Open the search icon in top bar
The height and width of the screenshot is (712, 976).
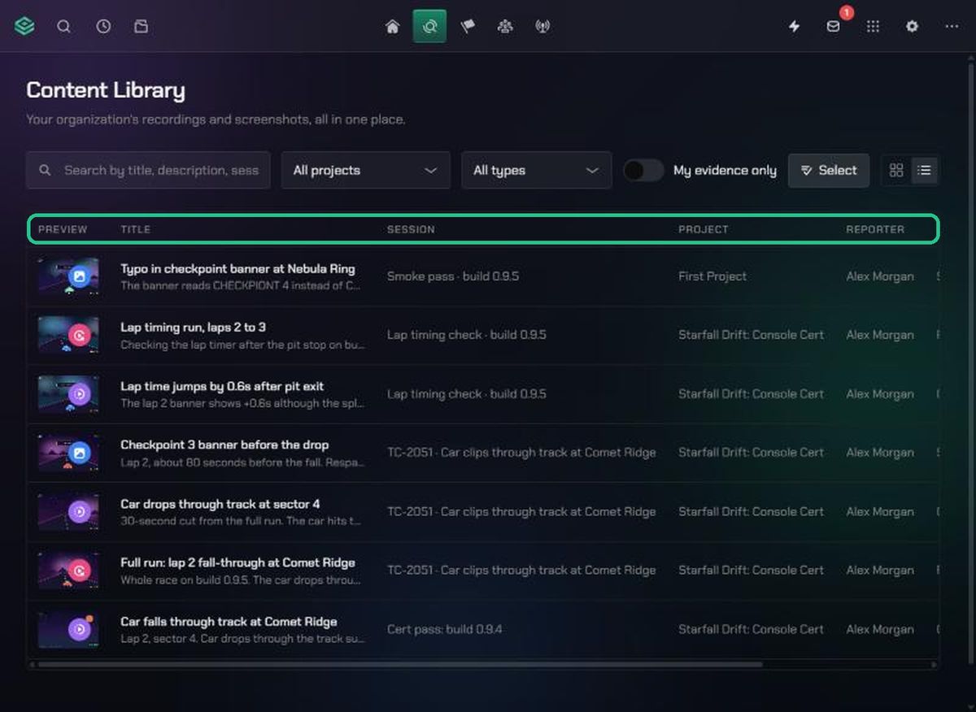pyautogui.click(x=63, y=26)
